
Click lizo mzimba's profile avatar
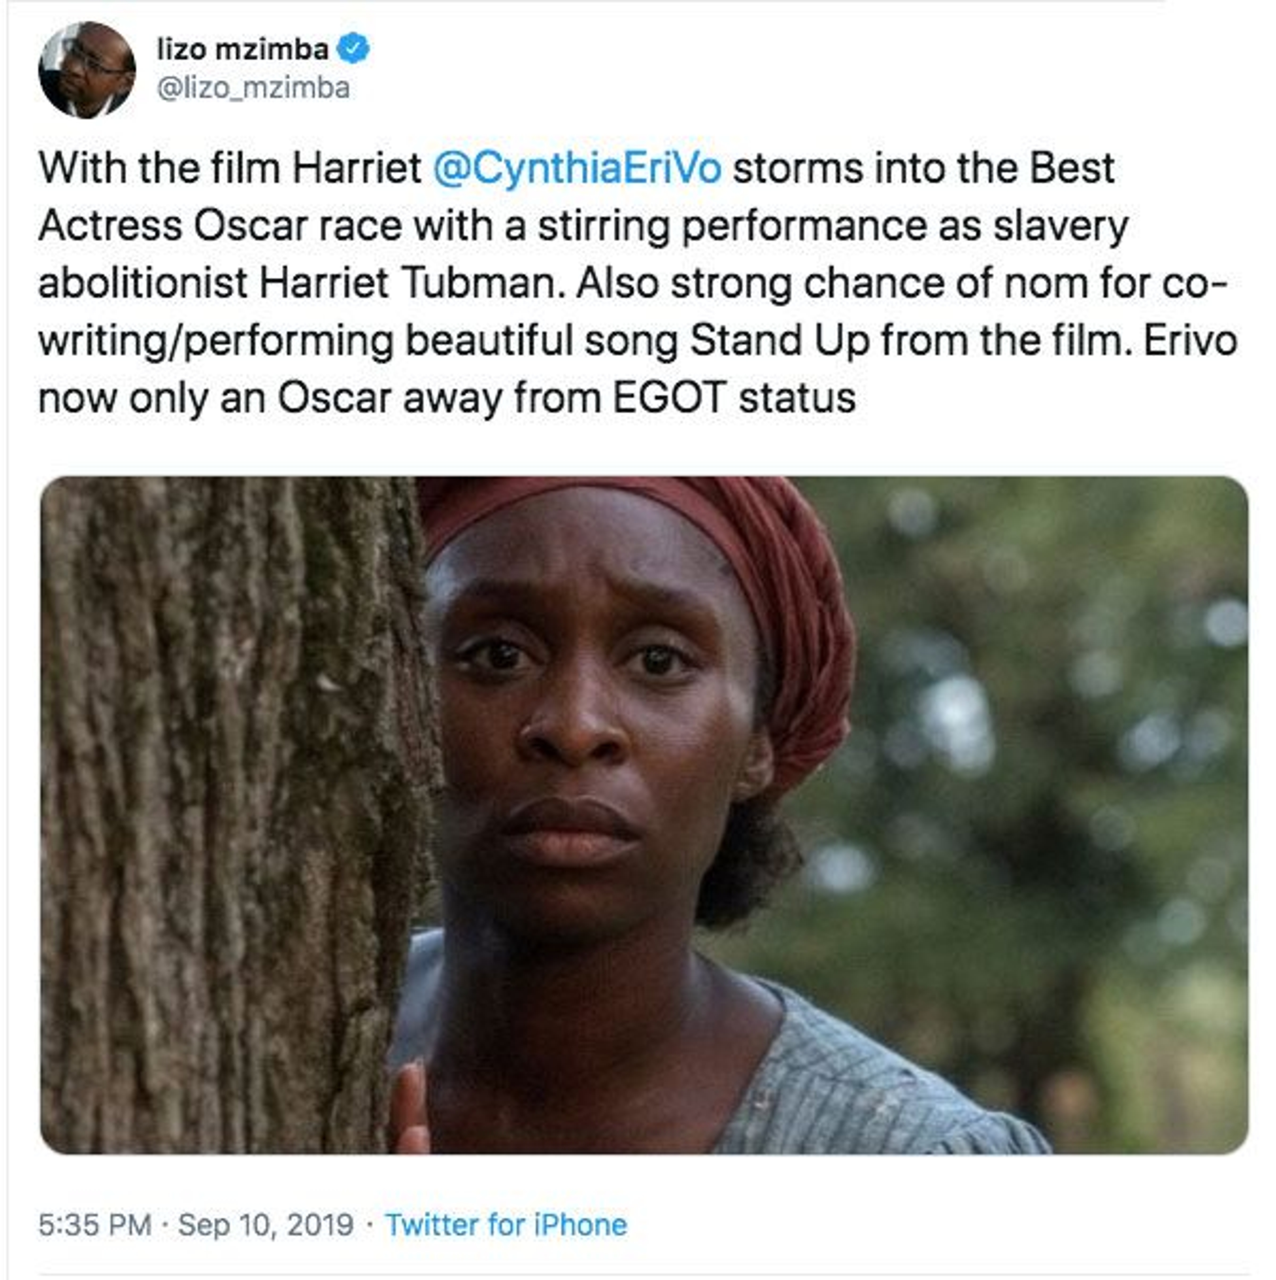87,69
